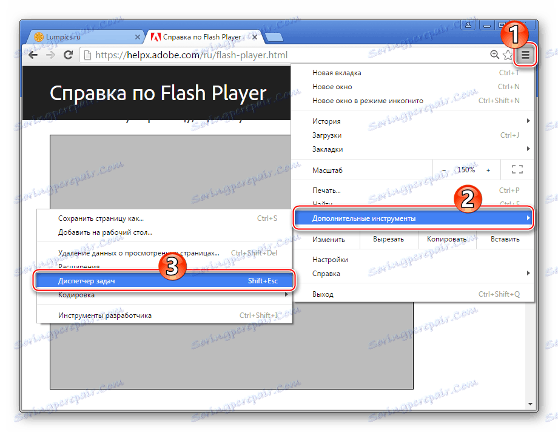Choose Новое окно menu item
This screenshot has width=558, height=432.
(x=413, y=87)
